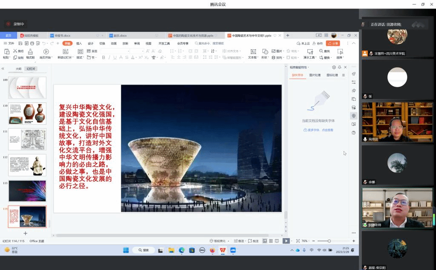436x270 pixels.
Task: Select slide 110 thumbnail with vases
Action: (x=27, y=114)
